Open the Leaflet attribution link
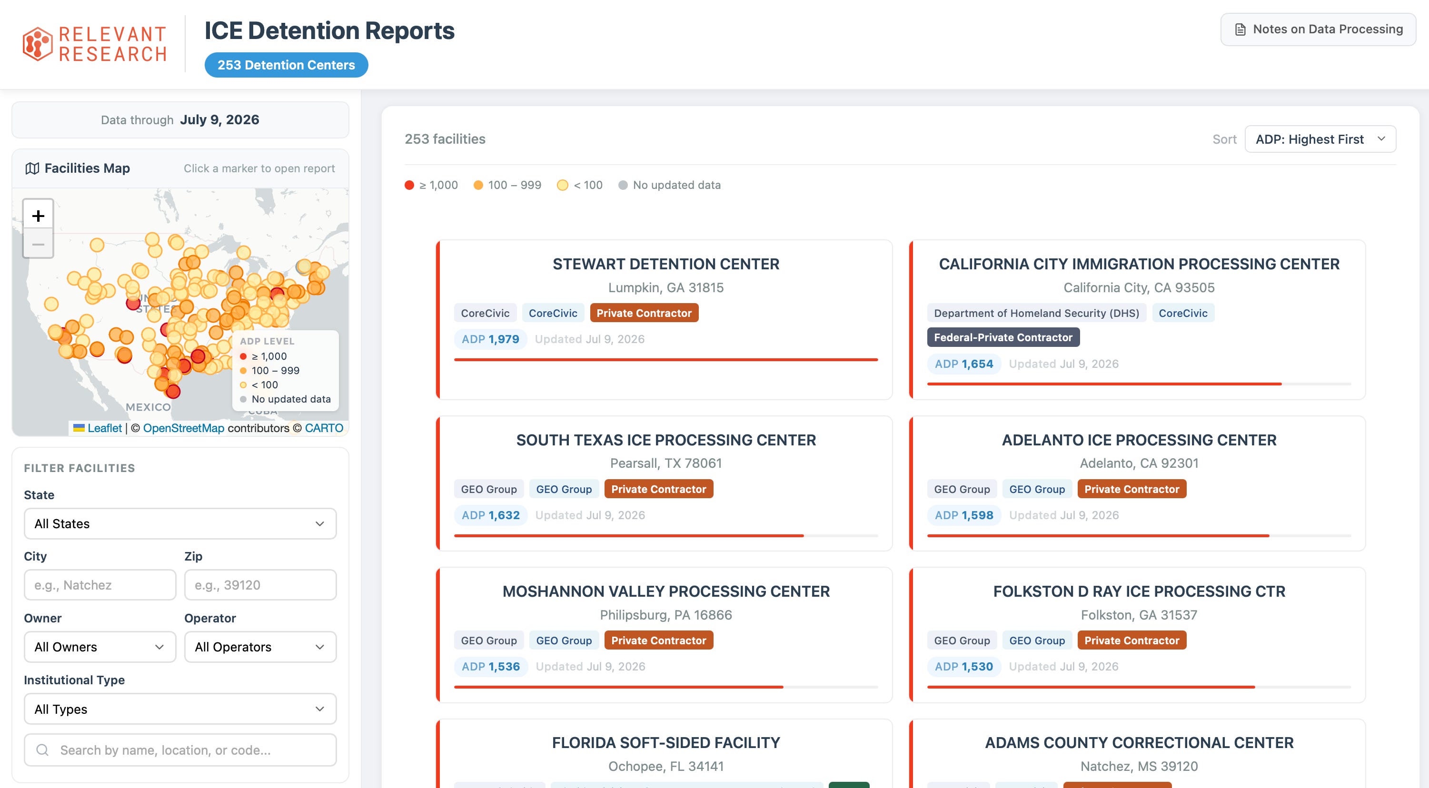 point(104,428)
